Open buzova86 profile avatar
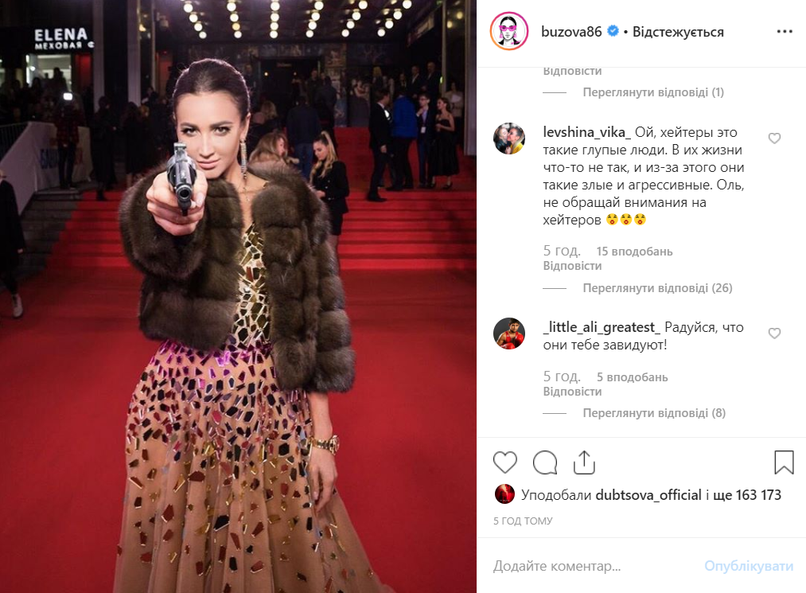 click(x=509, y=32)
